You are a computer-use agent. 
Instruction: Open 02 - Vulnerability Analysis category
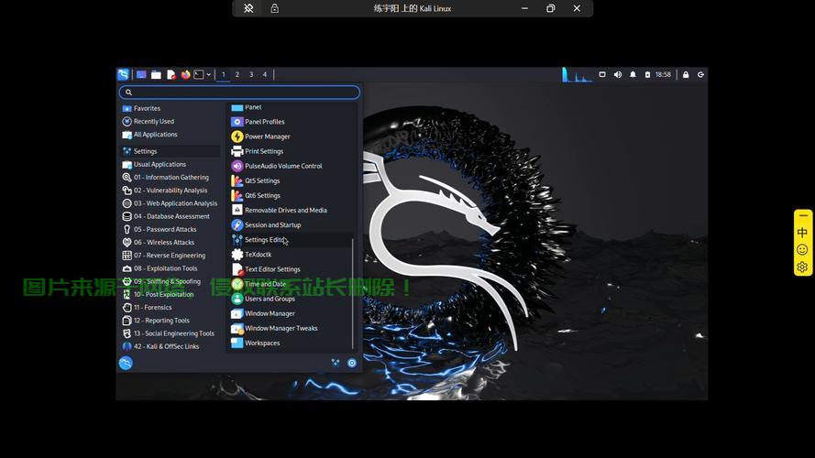(x=171, y=190)
